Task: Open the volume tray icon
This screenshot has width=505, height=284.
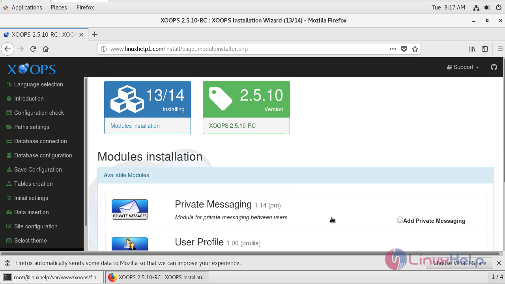Action: click(487, 7)
